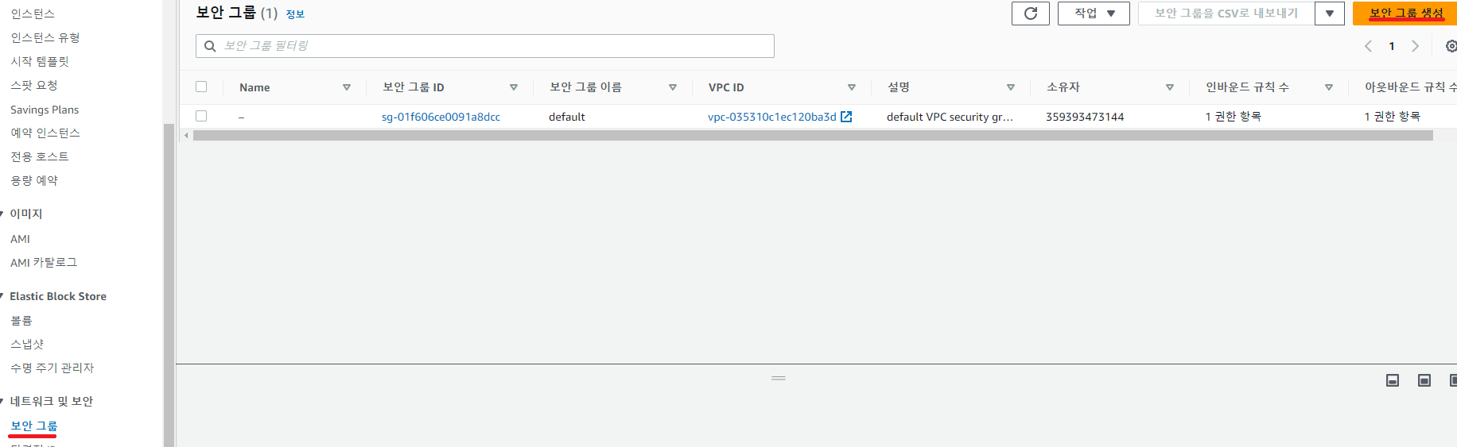Open 보안 그룹 in the sidebar

[33, 426]
